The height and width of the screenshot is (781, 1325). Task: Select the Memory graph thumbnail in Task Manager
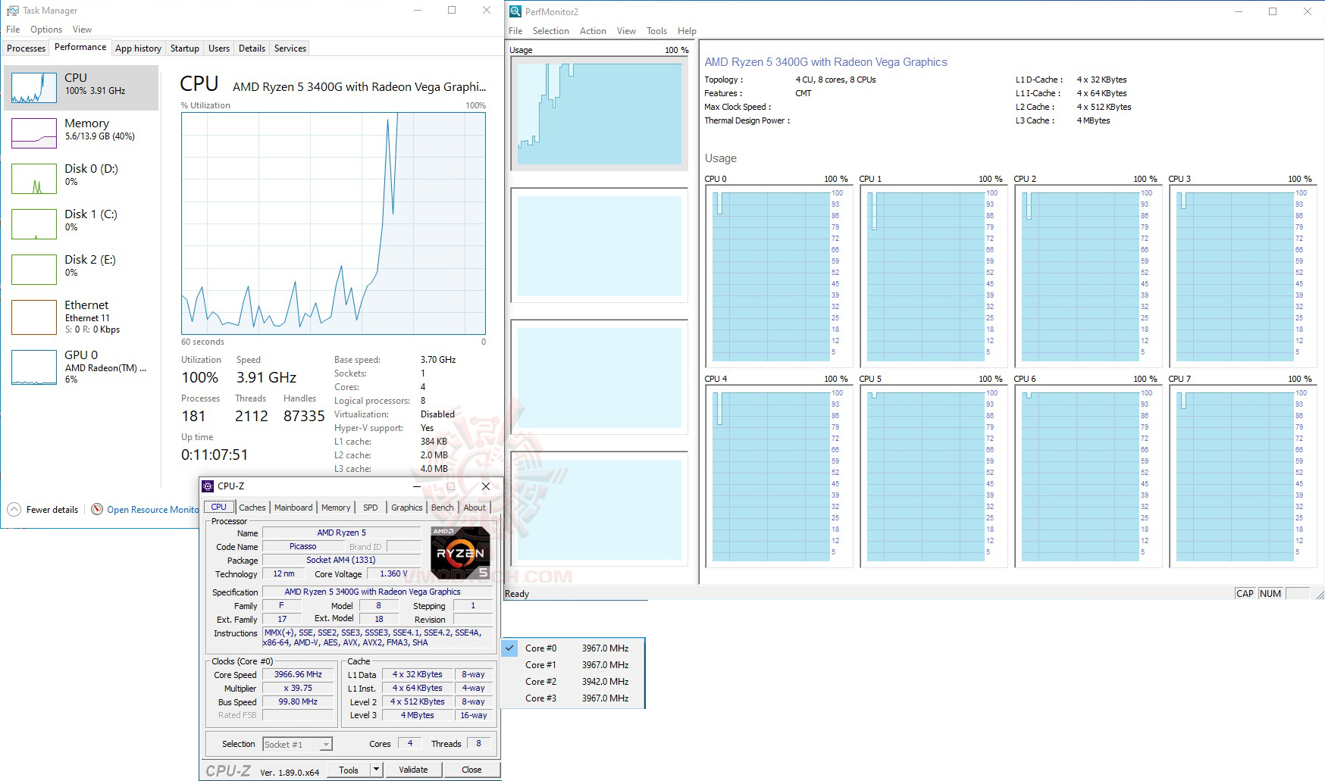click(34, 133)
